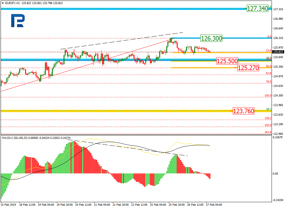
Task: Click the 150.0 Fibonacci level label
Action: pos(268,125)
